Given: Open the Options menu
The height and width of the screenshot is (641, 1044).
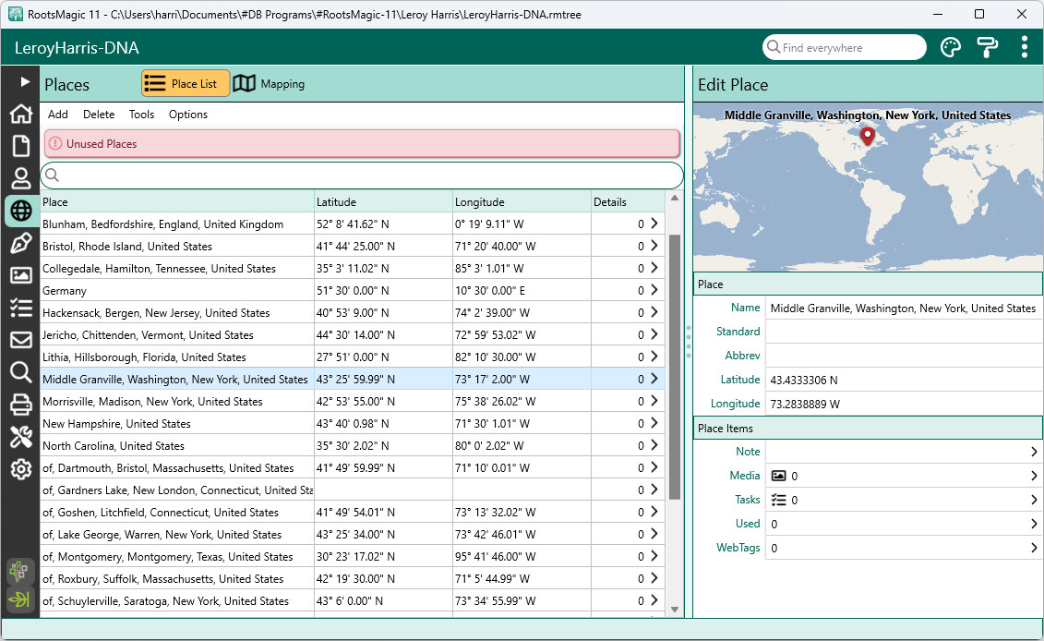Looking at the screenshot, I should coord(187,115).
